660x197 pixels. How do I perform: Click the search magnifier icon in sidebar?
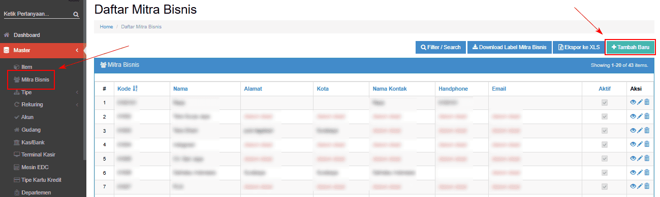[76, 15]
